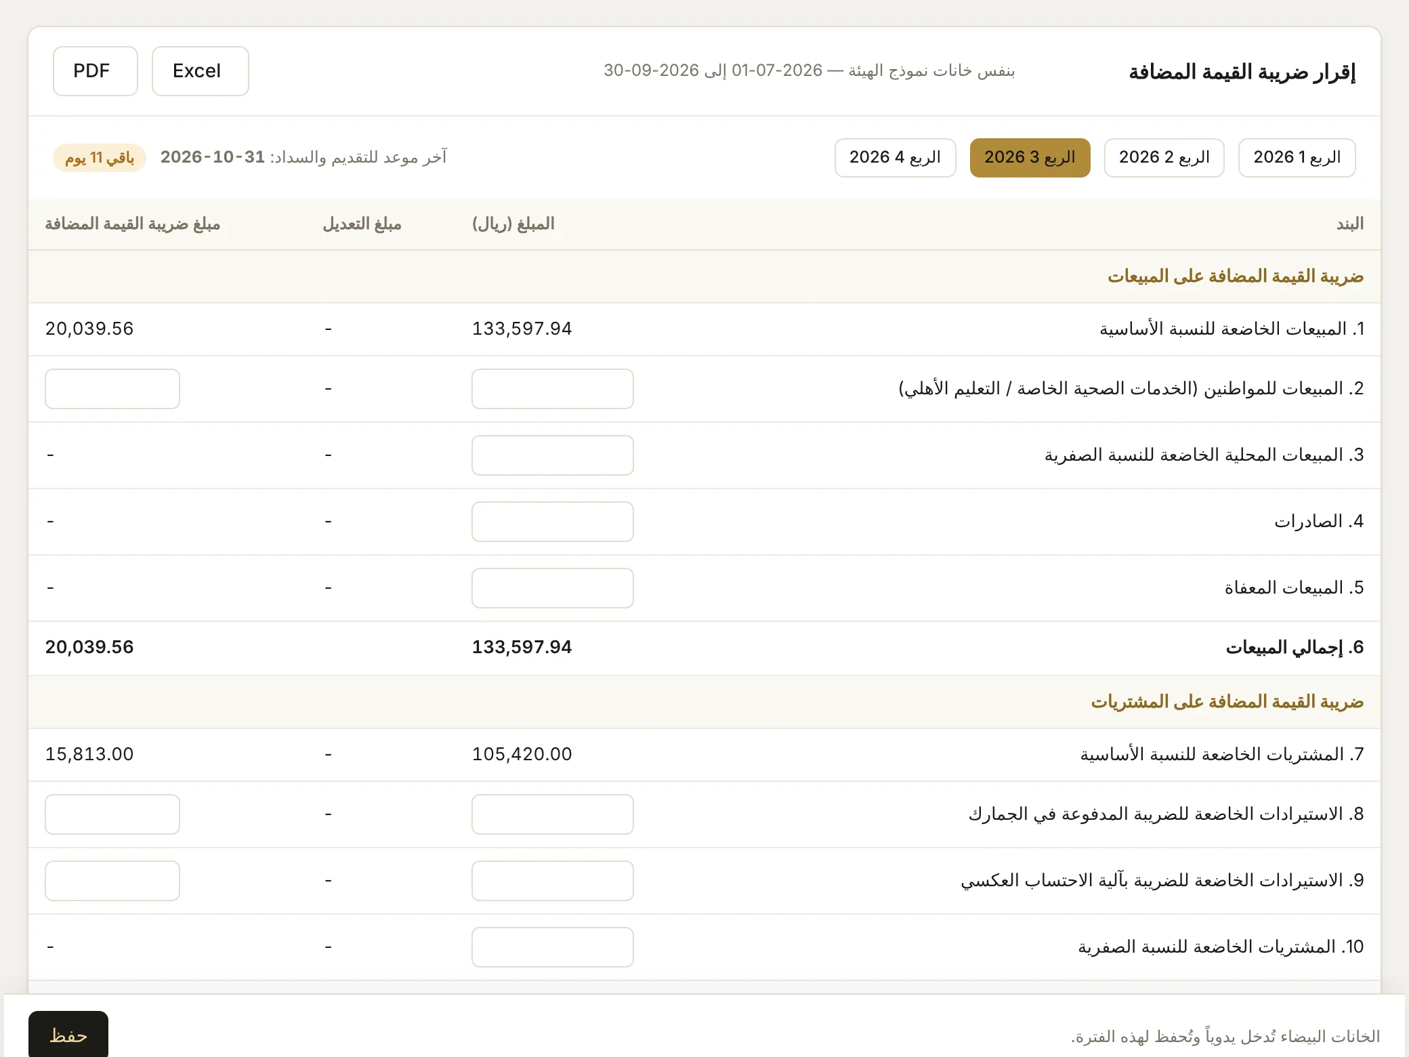
Task: Click amount field for row 2 المبيعات للمواطنين
Action: (552, 388)
